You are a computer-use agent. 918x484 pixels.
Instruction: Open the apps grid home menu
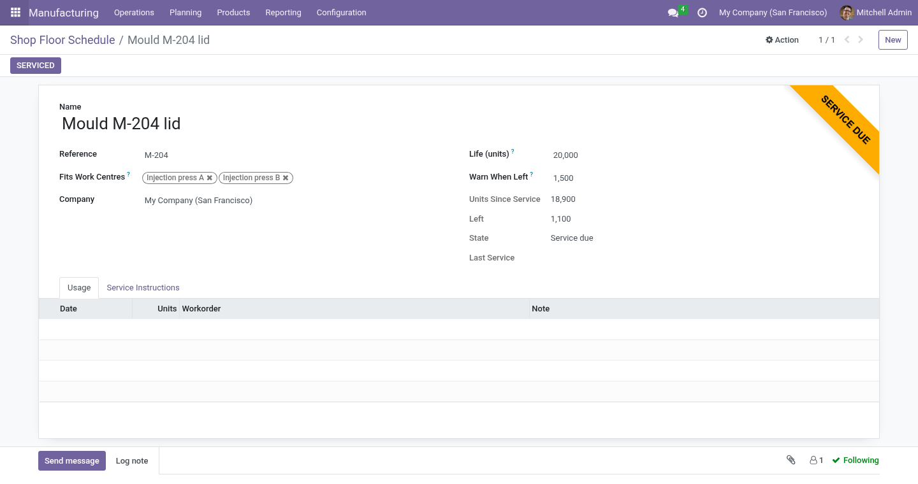pyautogui.click(x=15, y=12)
